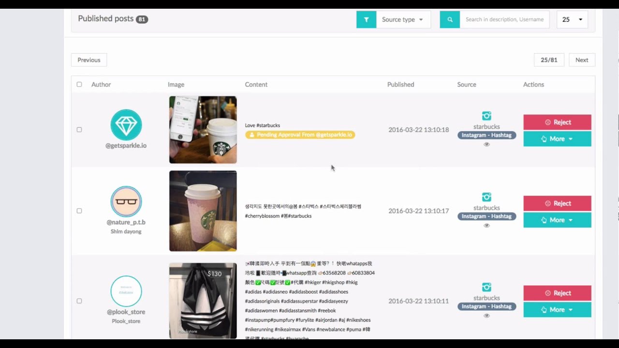Image resolution: width=619 pixels, height=348 pixels.
Task: Click the nature_p.t.b glasses avatar
Action: point(126,202)
